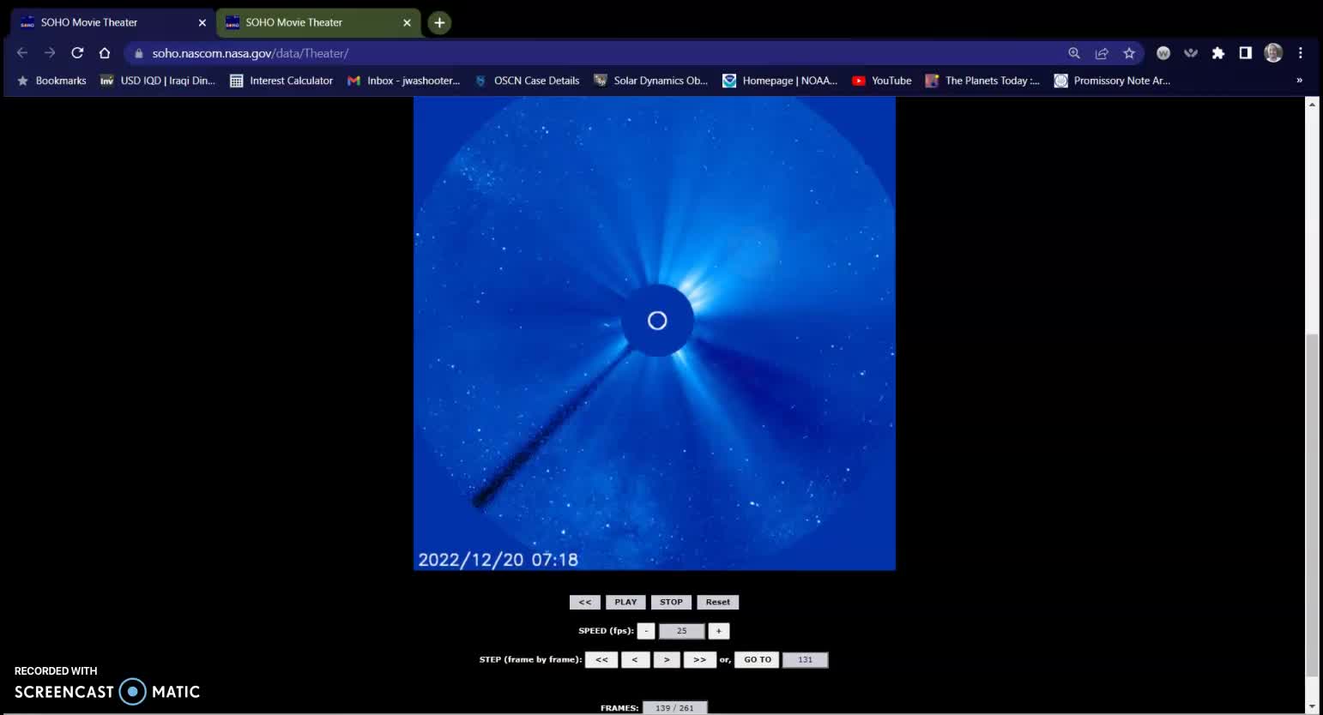The height and width of the screenshot is (715, 1323).
Task: Reload the current page
Action: 77,53
